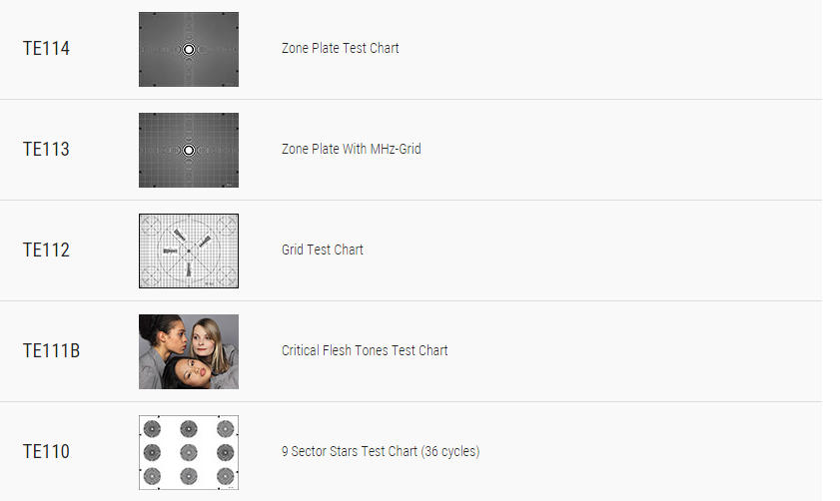Click the blonde woman's face in TE111B photo
The height and width of the screenshot is (501, 840).
tap(204, 339)
